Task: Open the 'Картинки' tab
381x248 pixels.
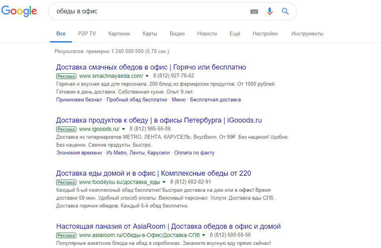Action: pos(119,34)
